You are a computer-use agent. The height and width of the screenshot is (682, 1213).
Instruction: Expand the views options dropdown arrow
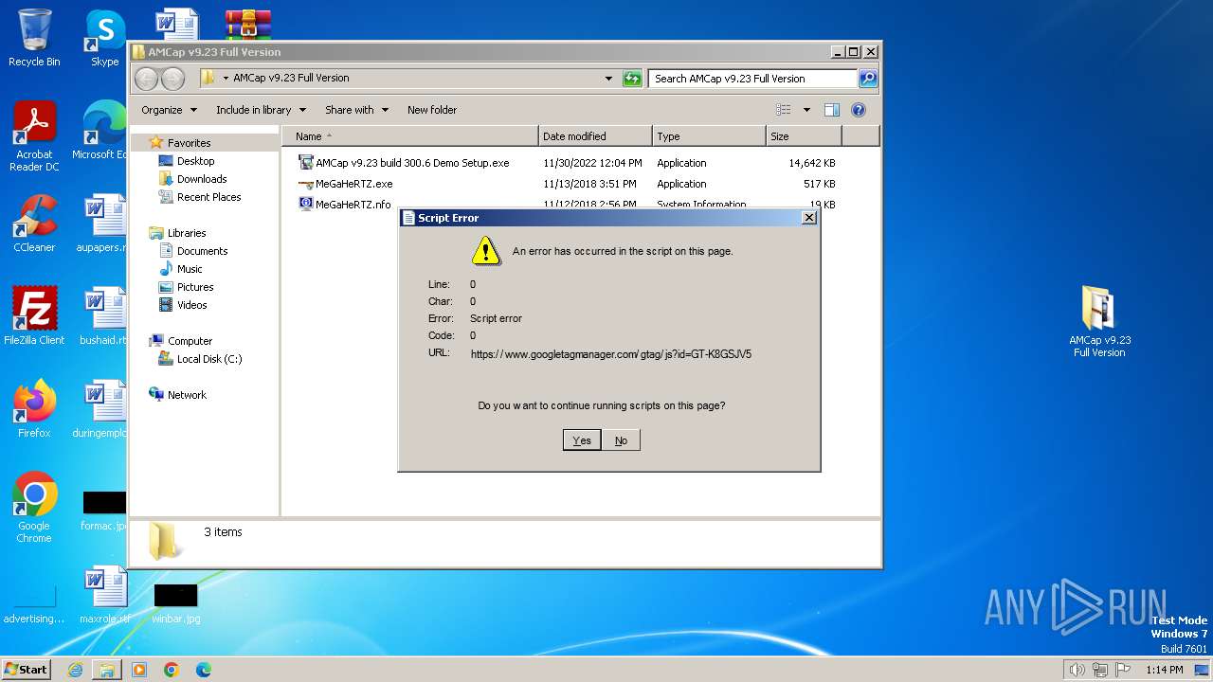[x=806, y=110]
